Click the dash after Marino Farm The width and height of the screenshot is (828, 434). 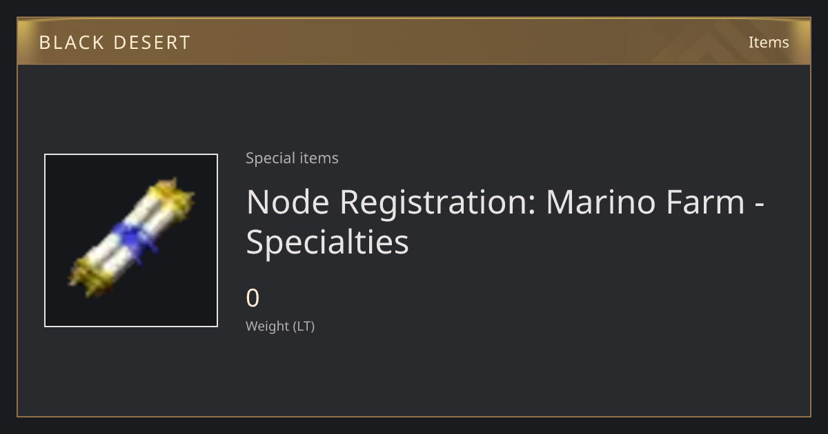click(760, 205)
